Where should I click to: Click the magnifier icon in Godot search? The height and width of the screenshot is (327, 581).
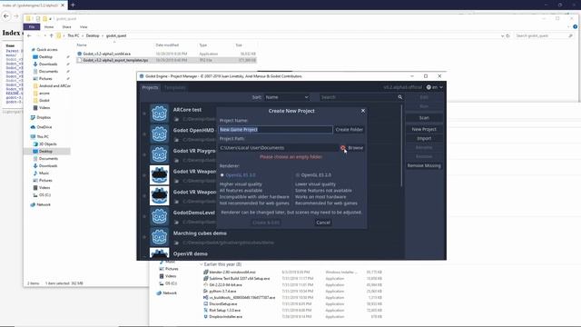tap(400, 97)
